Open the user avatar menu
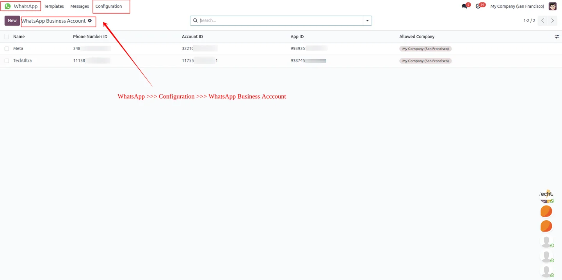562x280 pixels. (552, 6)
